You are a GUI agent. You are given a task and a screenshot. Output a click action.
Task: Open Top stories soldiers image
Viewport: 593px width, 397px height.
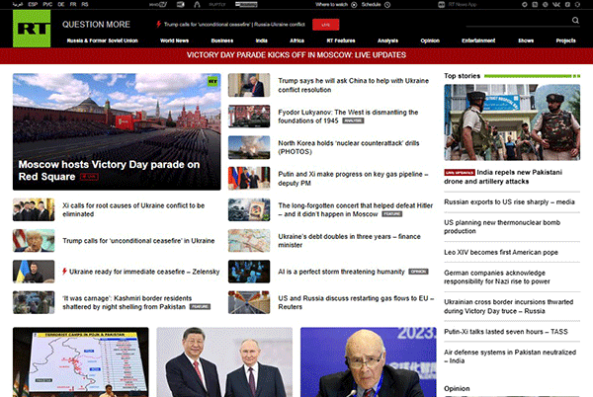coord(512,122)
